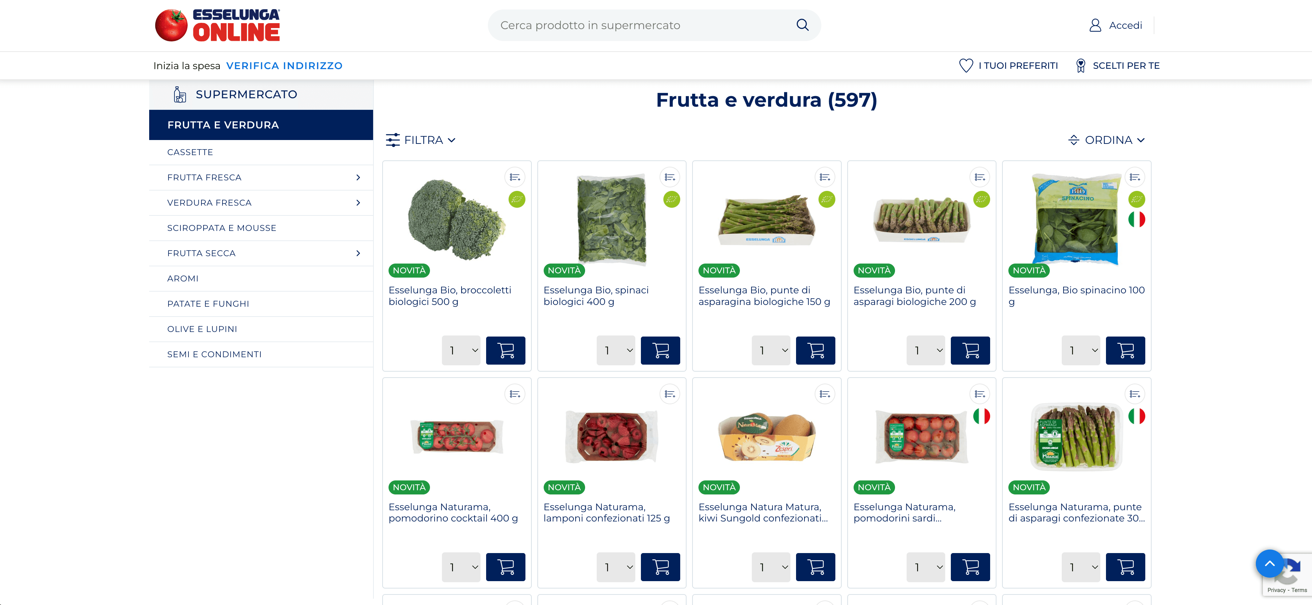The width and height of the screenshot is (1312, 605).
Task: Click add-to-list icon on spinaci biologici card
Action: point(670,177)
